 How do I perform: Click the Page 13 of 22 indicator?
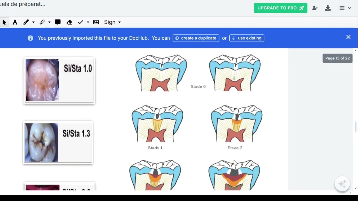click(337, 58)
